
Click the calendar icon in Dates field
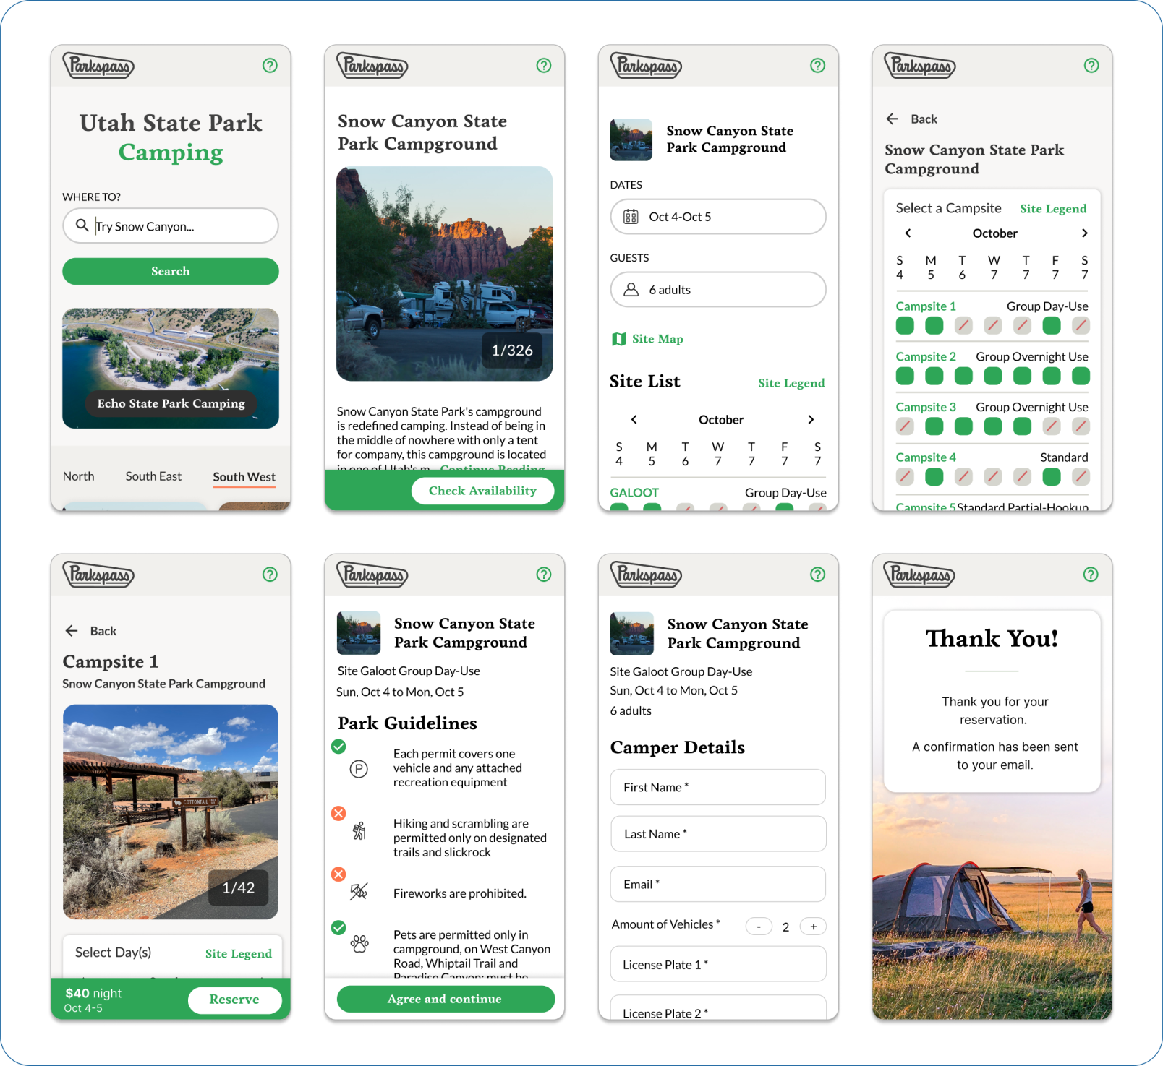click(631, 217)
